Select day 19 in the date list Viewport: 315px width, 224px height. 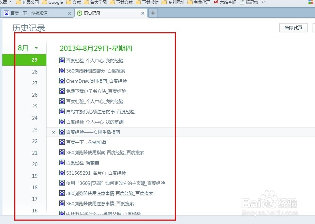tap(35, 176)
